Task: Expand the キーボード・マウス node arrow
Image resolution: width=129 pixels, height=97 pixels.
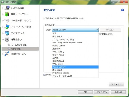Action: [x=3, y=21]
